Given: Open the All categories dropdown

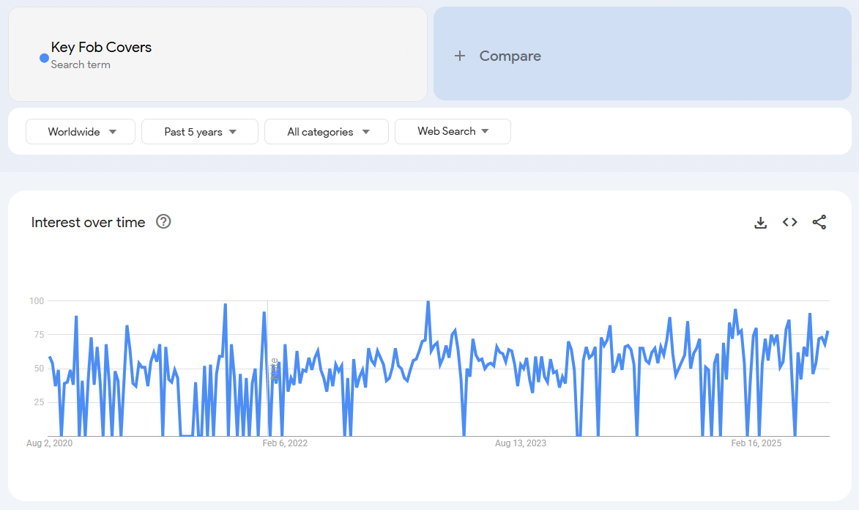Looking at the screenshot, I should (x=327, y=132).
